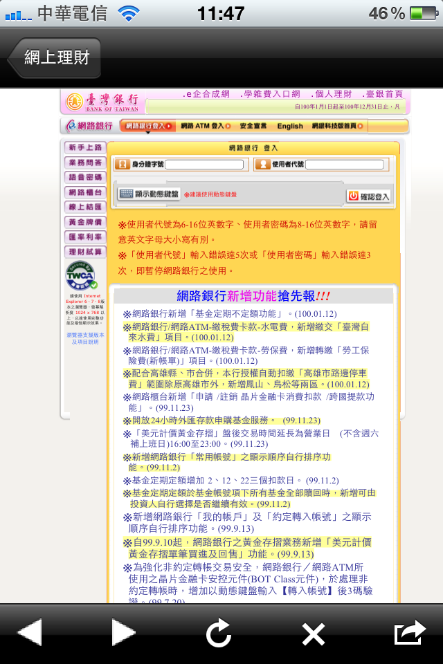443x664 pixels.
Task: Open 新手上路 in the sidebar
Action: point(85,147)
